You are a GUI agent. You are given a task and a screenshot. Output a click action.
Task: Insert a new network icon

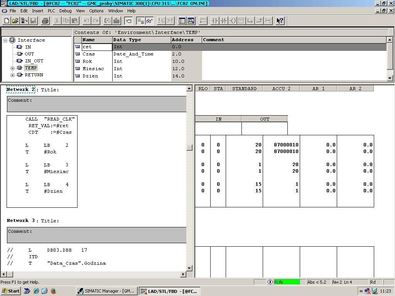tap(203, 21)
